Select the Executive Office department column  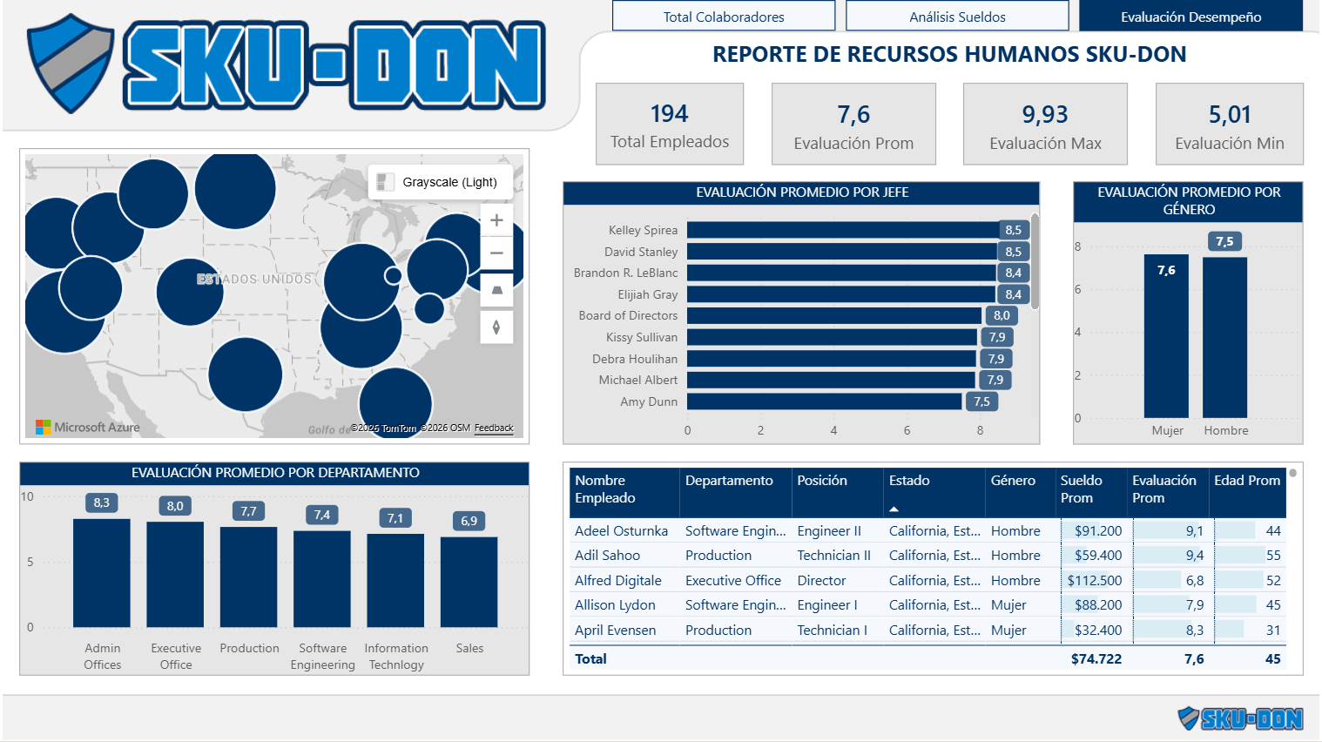tap(175, 575)
